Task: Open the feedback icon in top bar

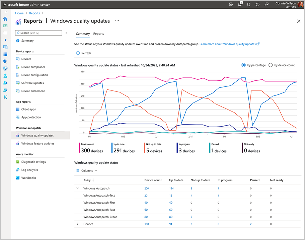Action: click(266, 4)
